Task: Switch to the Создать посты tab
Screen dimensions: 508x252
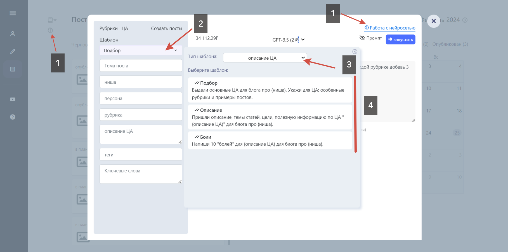Action: (x=167, y=29)
